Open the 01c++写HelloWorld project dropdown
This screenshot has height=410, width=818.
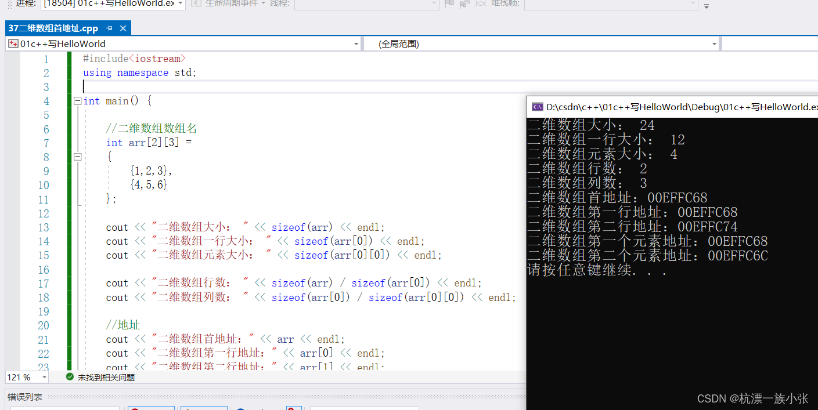pos(356,44)
